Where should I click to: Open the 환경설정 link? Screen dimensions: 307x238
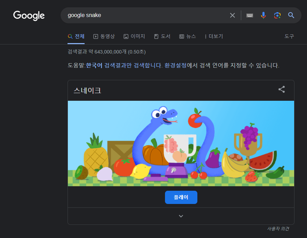pos(175,65)
